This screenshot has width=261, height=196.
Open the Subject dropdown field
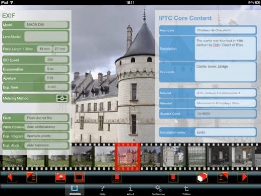pyautogui.click(x=225, y=93)
